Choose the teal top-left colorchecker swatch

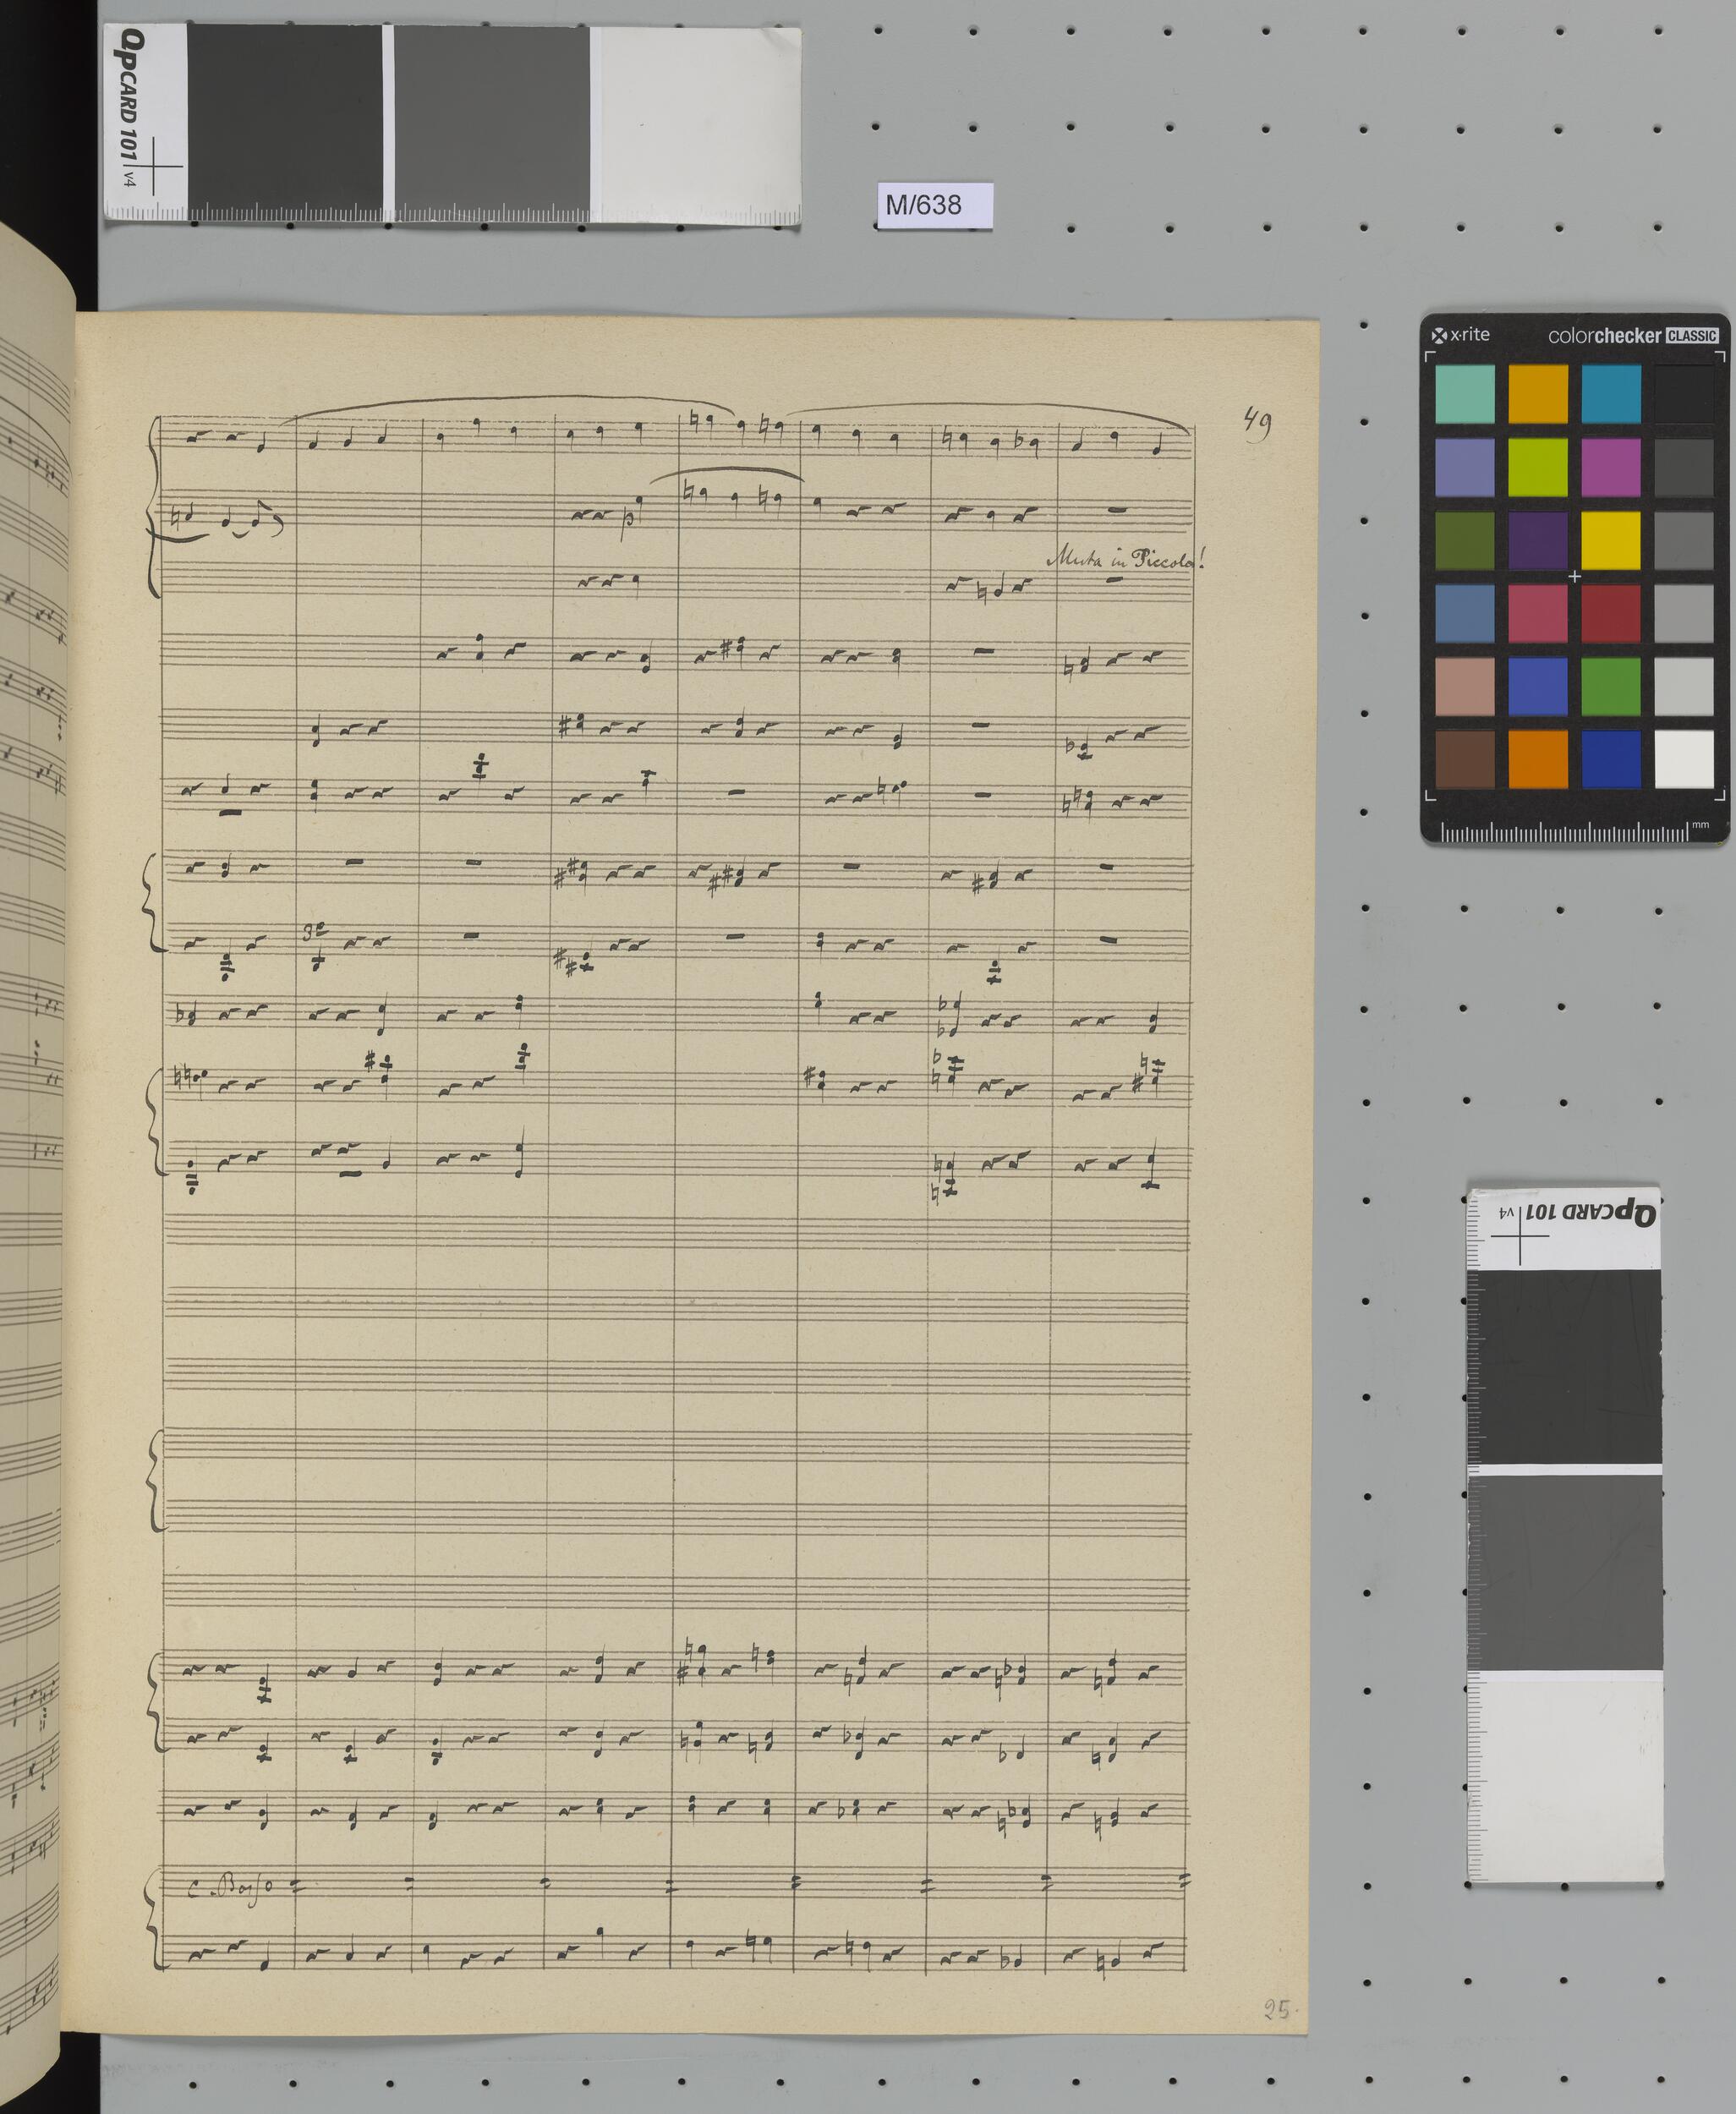(1464, 393)
